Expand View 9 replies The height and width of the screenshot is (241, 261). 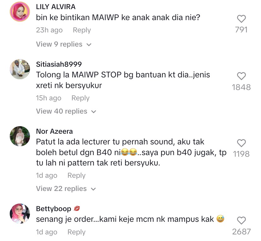coord(64,44)
